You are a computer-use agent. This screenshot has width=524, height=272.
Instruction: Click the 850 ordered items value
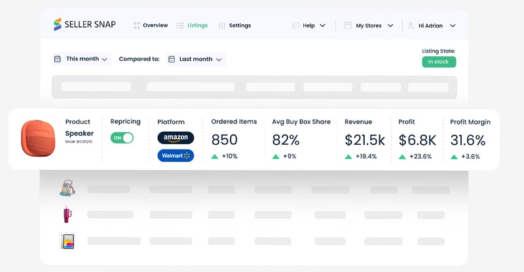(x=224, y=140)
